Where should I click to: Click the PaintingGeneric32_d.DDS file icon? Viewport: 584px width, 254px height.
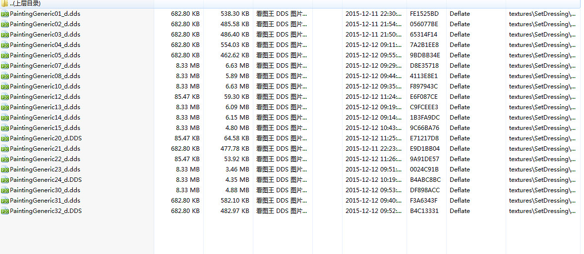click(5, 211)
